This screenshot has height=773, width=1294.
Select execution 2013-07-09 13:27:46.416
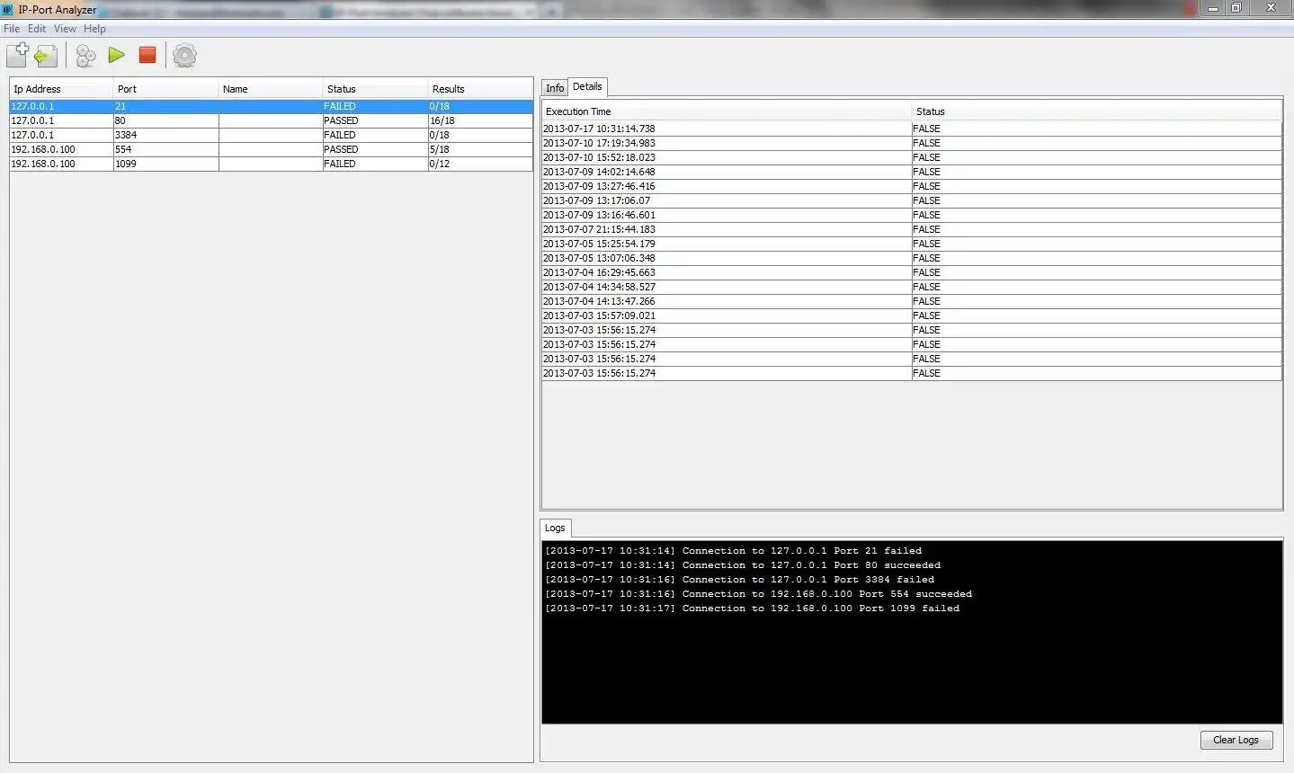tap(912, 186)
